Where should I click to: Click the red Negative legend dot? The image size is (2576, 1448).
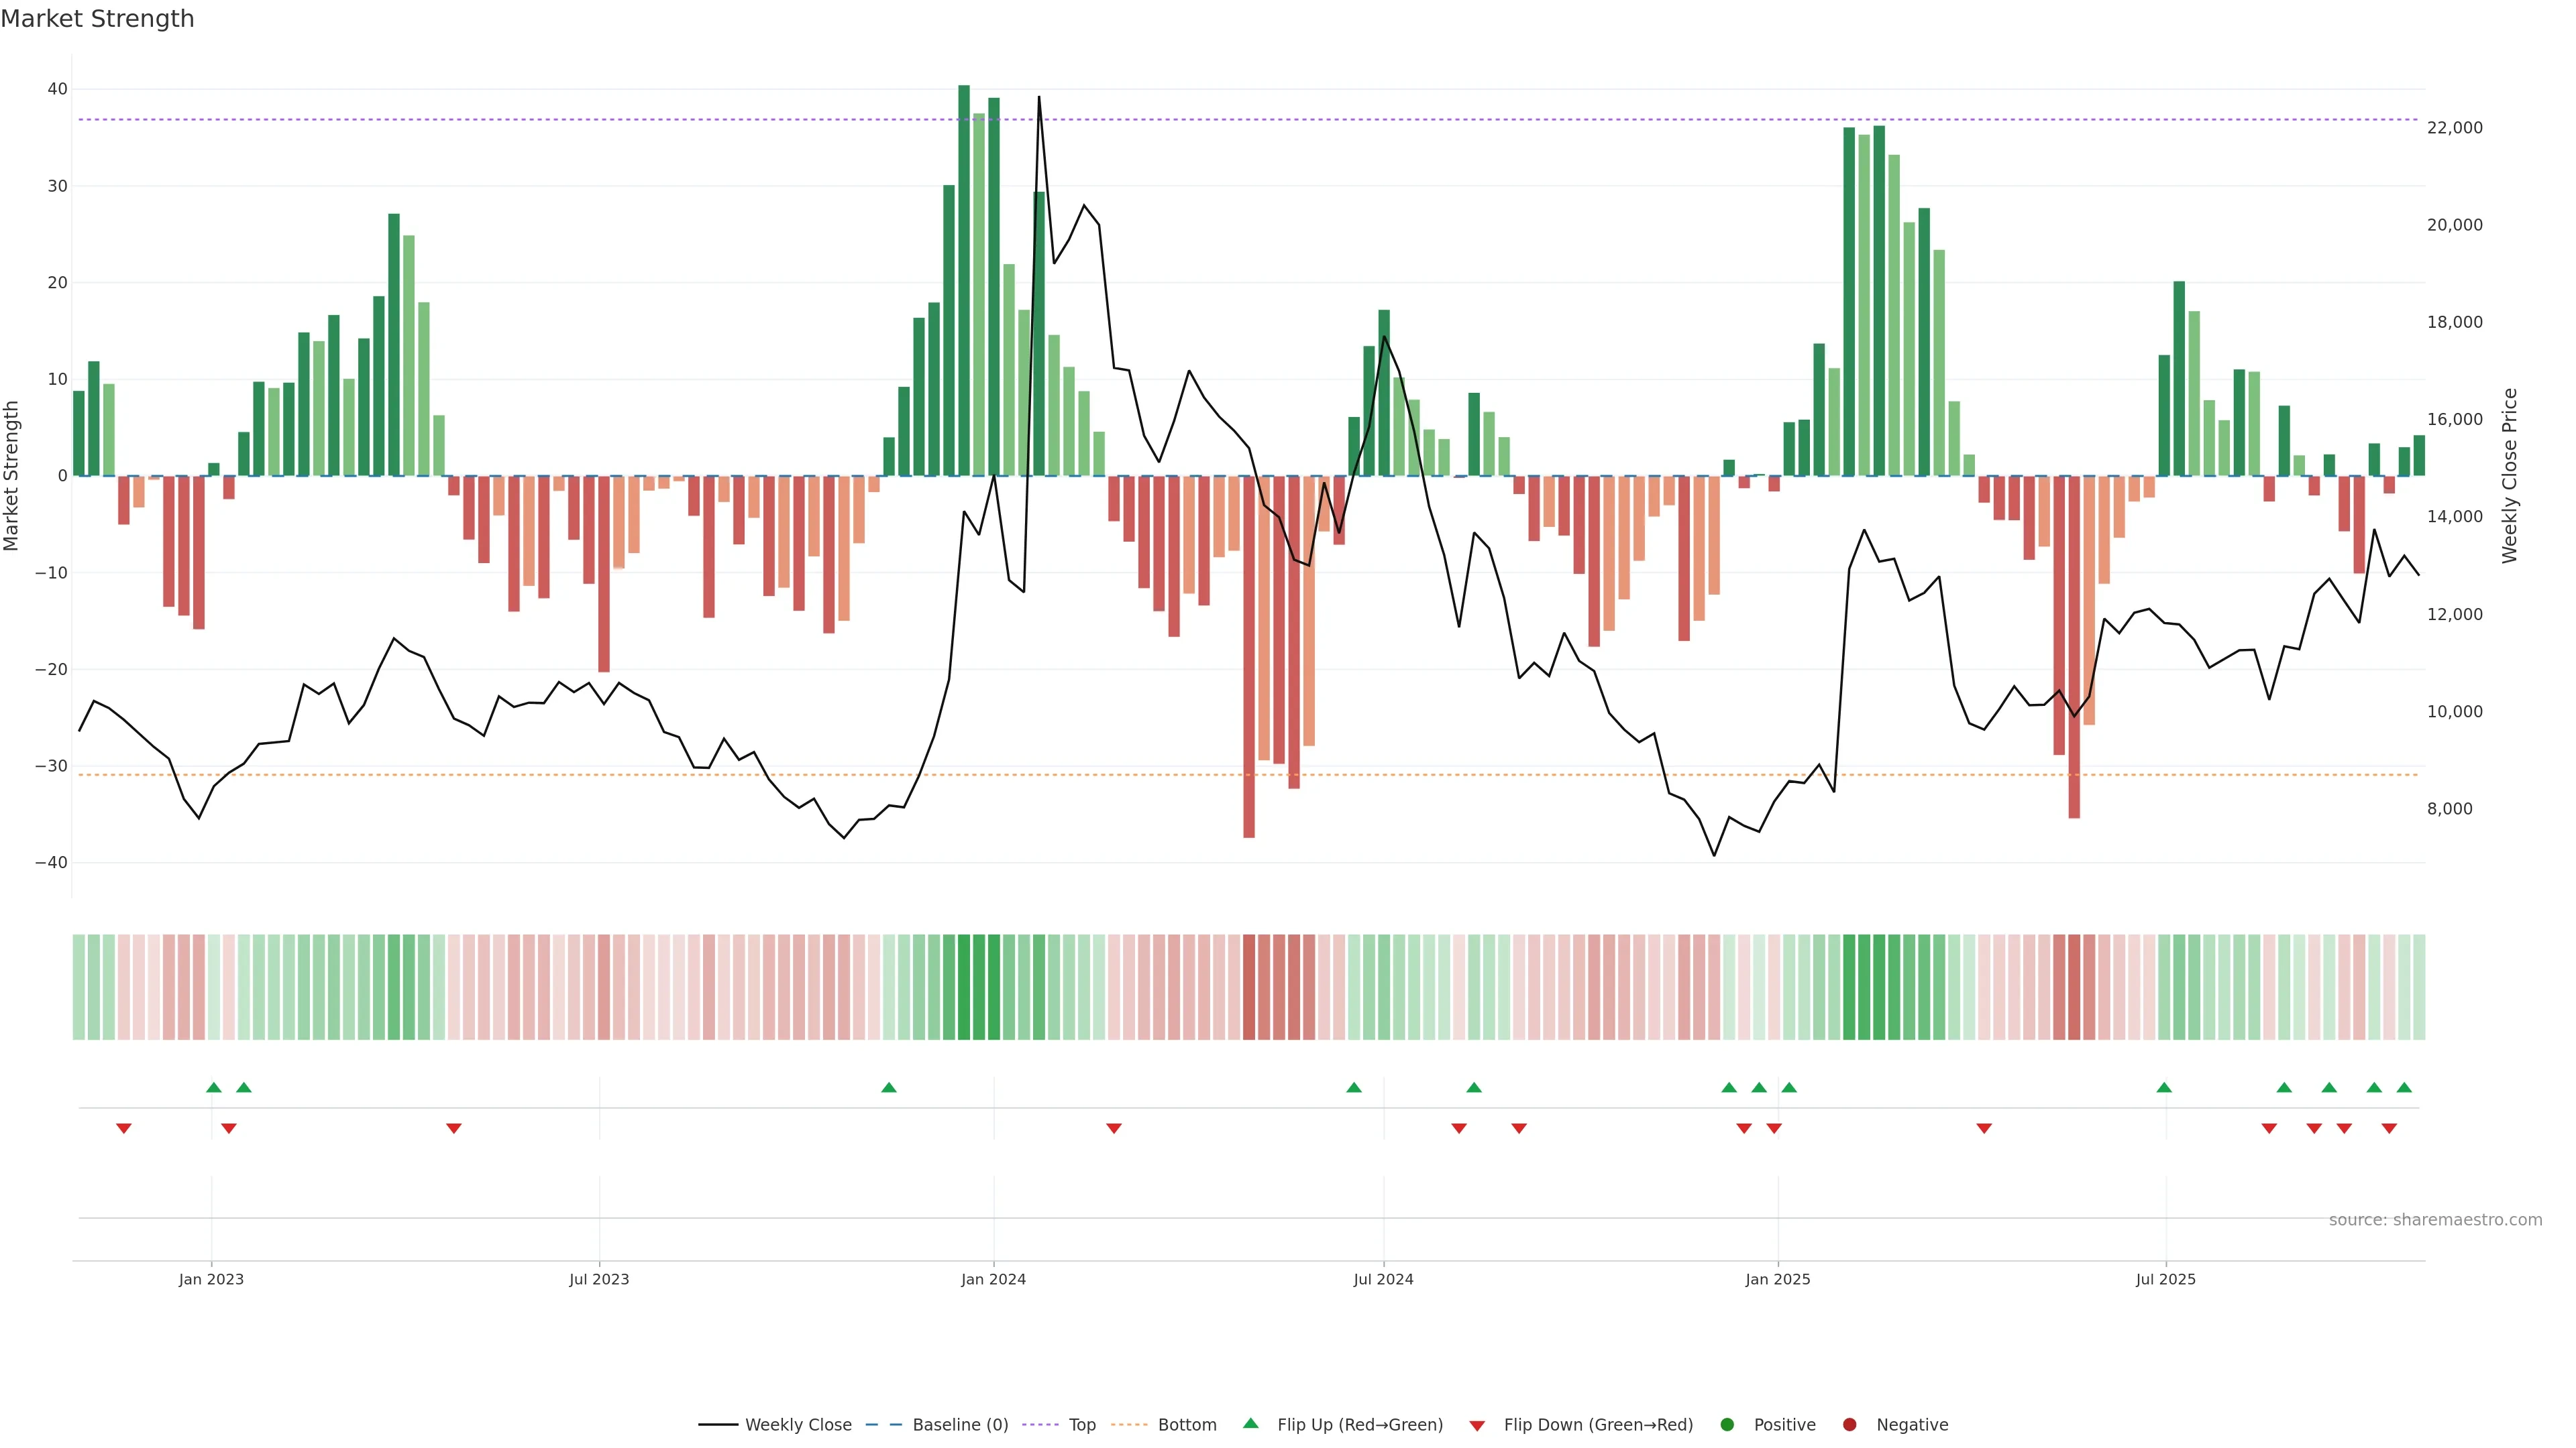coord(1849,1424)
